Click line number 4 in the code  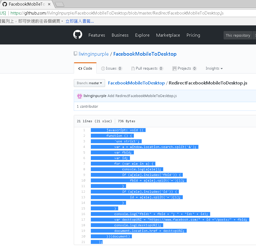point(84,147)
